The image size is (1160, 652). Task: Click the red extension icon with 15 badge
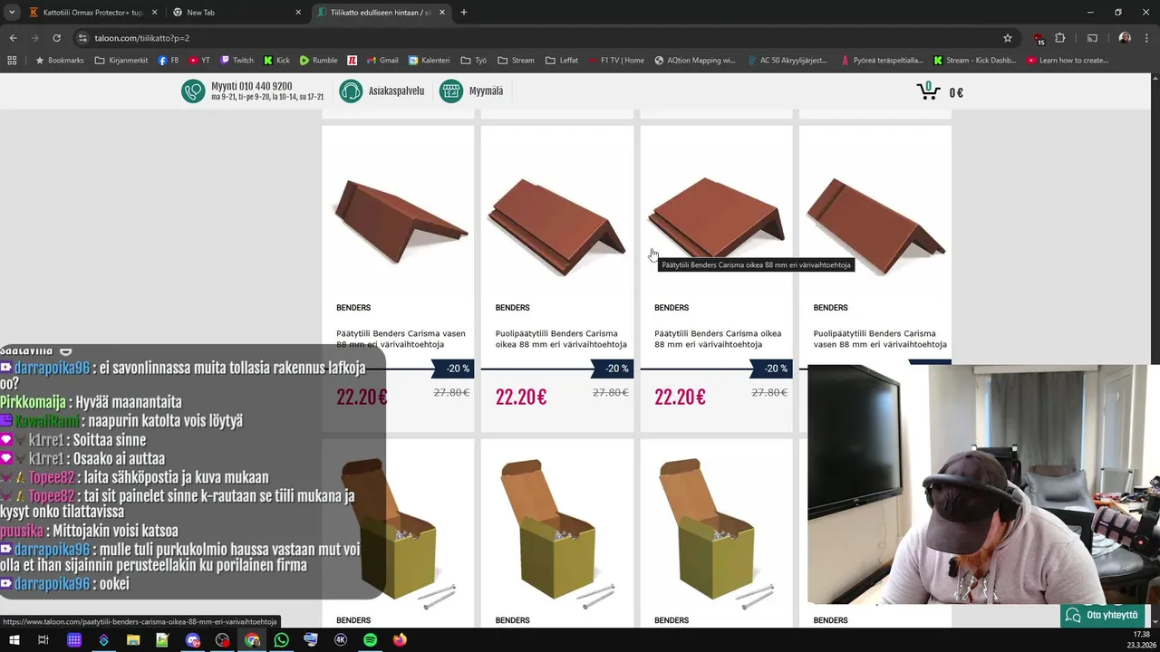(x=1039, y=38)
